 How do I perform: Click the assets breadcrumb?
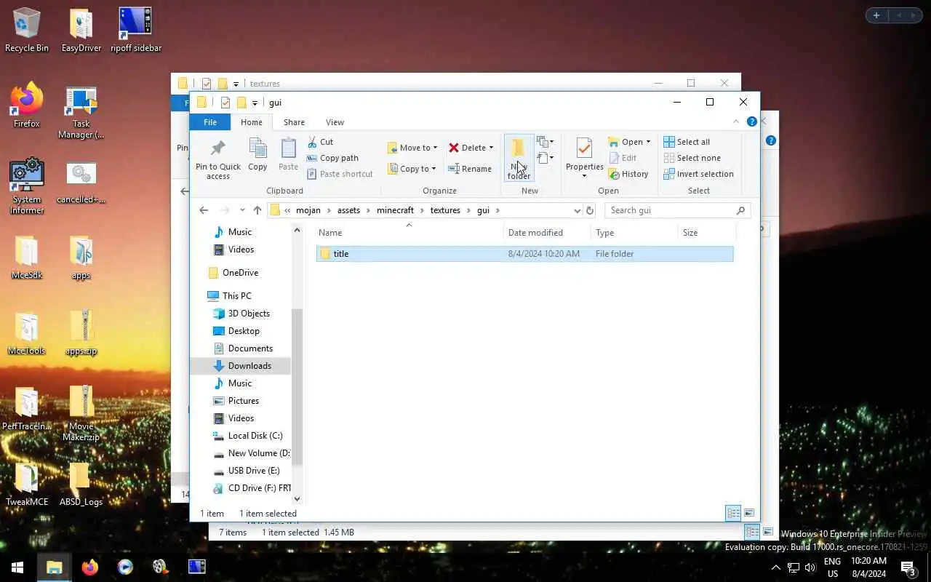tap(348, 210)
